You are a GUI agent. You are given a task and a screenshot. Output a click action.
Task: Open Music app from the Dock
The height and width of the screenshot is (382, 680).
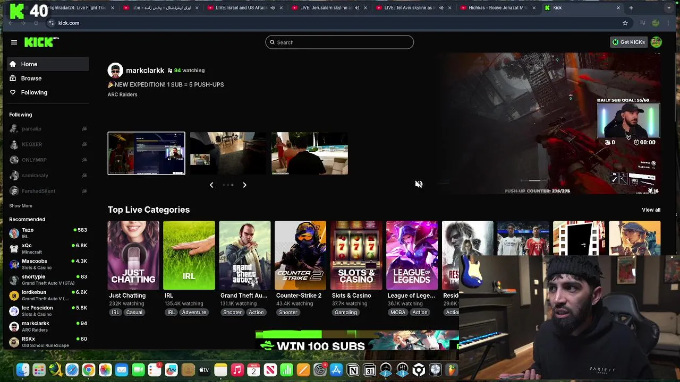(x=237, y=370)
